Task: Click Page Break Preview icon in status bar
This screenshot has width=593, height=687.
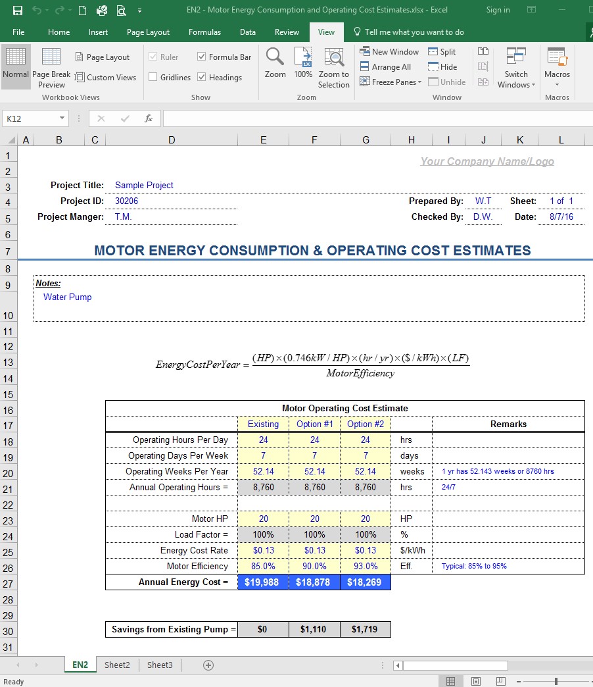Action: 501,681
